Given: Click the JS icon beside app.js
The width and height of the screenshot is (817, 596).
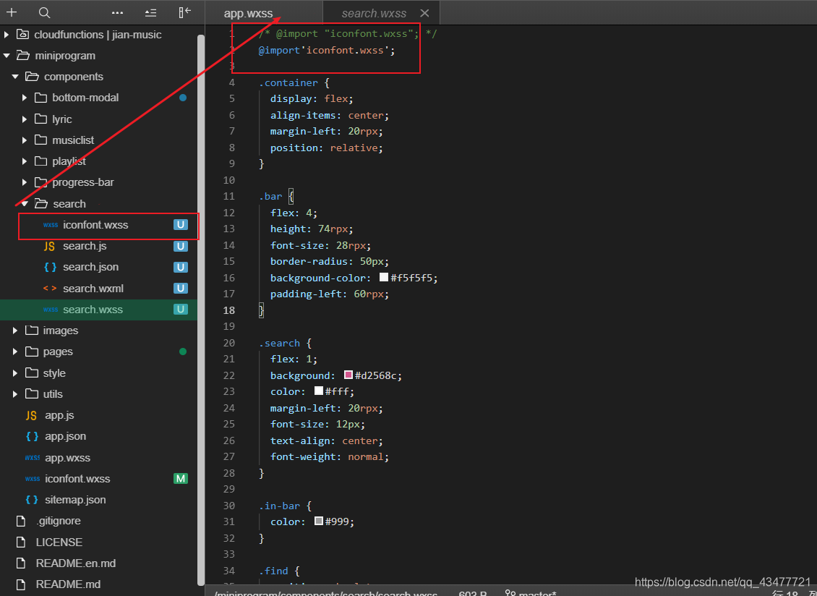Looking at the screenshot, I should click(x=31, y=416).
